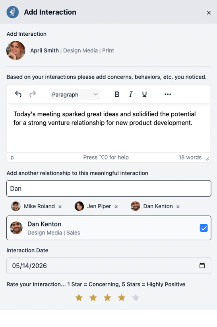Remove Mike Roland from relationships
This screenshot has width=217, height=327.
coord(60,207)
